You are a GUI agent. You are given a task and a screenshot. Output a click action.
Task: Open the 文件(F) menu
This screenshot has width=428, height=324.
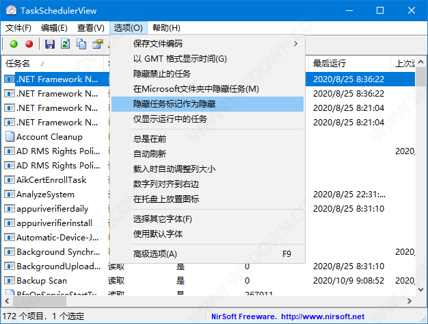click(18, 28)
